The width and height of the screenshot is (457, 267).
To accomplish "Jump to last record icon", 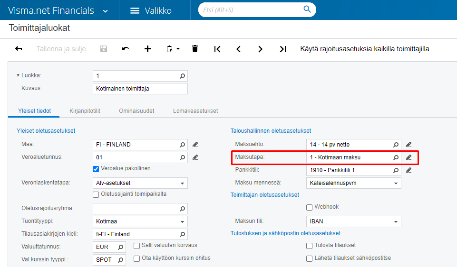I will click(x=282, y=49).
